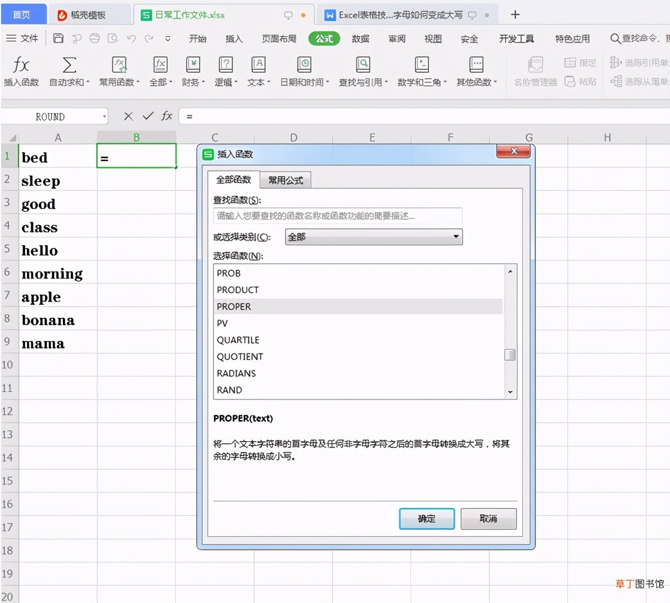Click the OK (确定) button in the dialog
670x603 pixels.
(427, 519)
